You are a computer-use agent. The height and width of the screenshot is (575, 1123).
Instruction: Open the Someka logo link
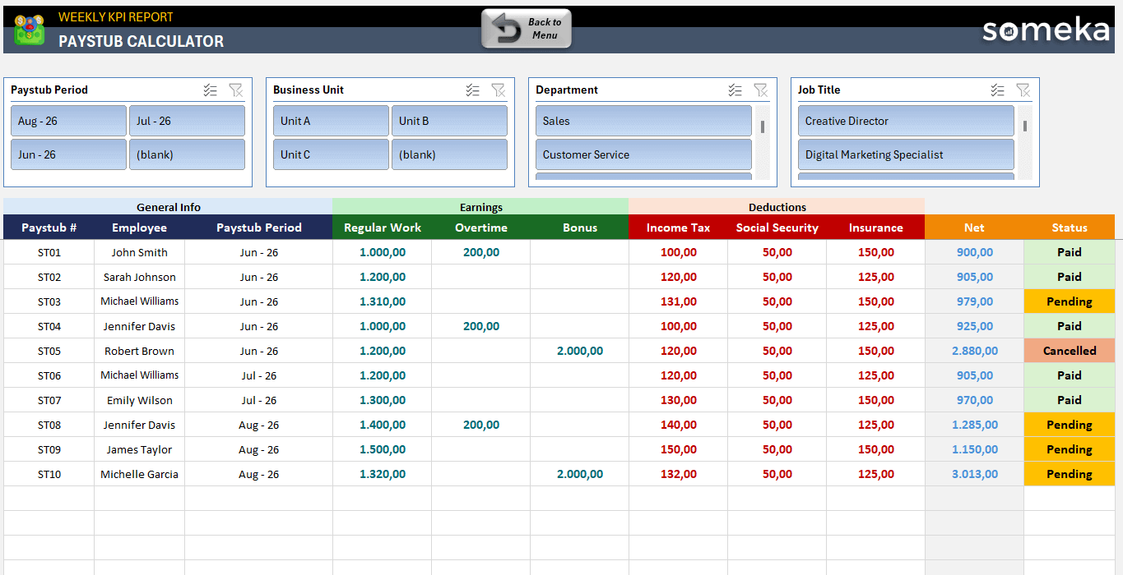pos(1046,30)
